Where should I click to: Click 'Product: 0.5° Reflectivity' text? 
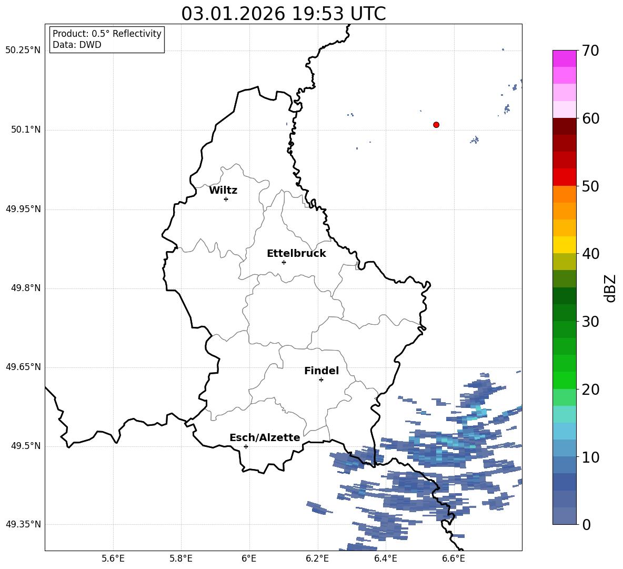(107, 33)
